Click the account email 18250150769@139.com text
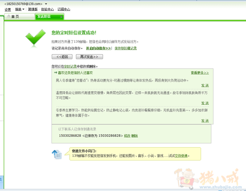Screen dimensions: 246x191 click(x=23, y=4)
